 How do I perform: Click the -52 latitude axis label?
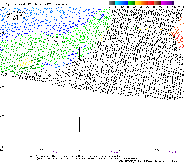2,33
